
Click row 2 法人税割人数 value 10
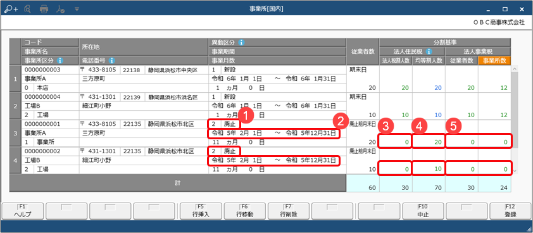click(396, 115)
